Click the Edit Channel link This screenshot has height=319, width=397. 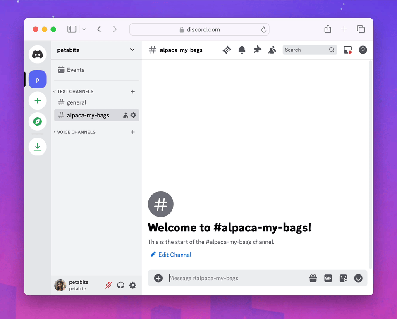coord(175,255)
